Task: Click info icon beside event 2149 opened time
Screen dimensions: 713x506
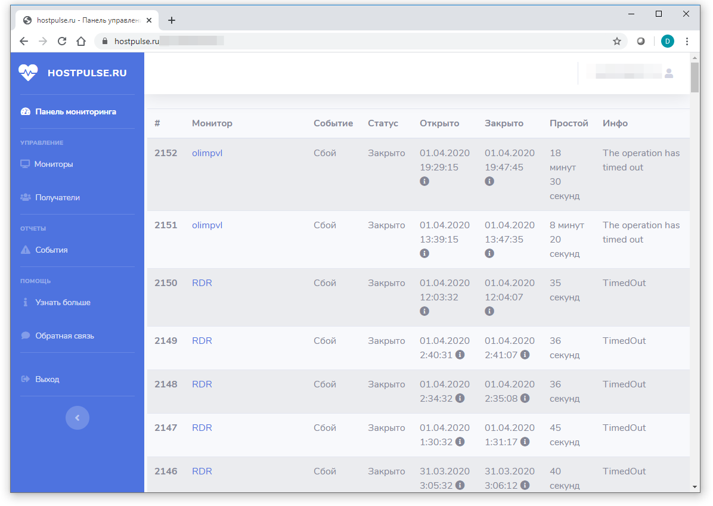Action: pyautogui.click(x=460, y=355)
